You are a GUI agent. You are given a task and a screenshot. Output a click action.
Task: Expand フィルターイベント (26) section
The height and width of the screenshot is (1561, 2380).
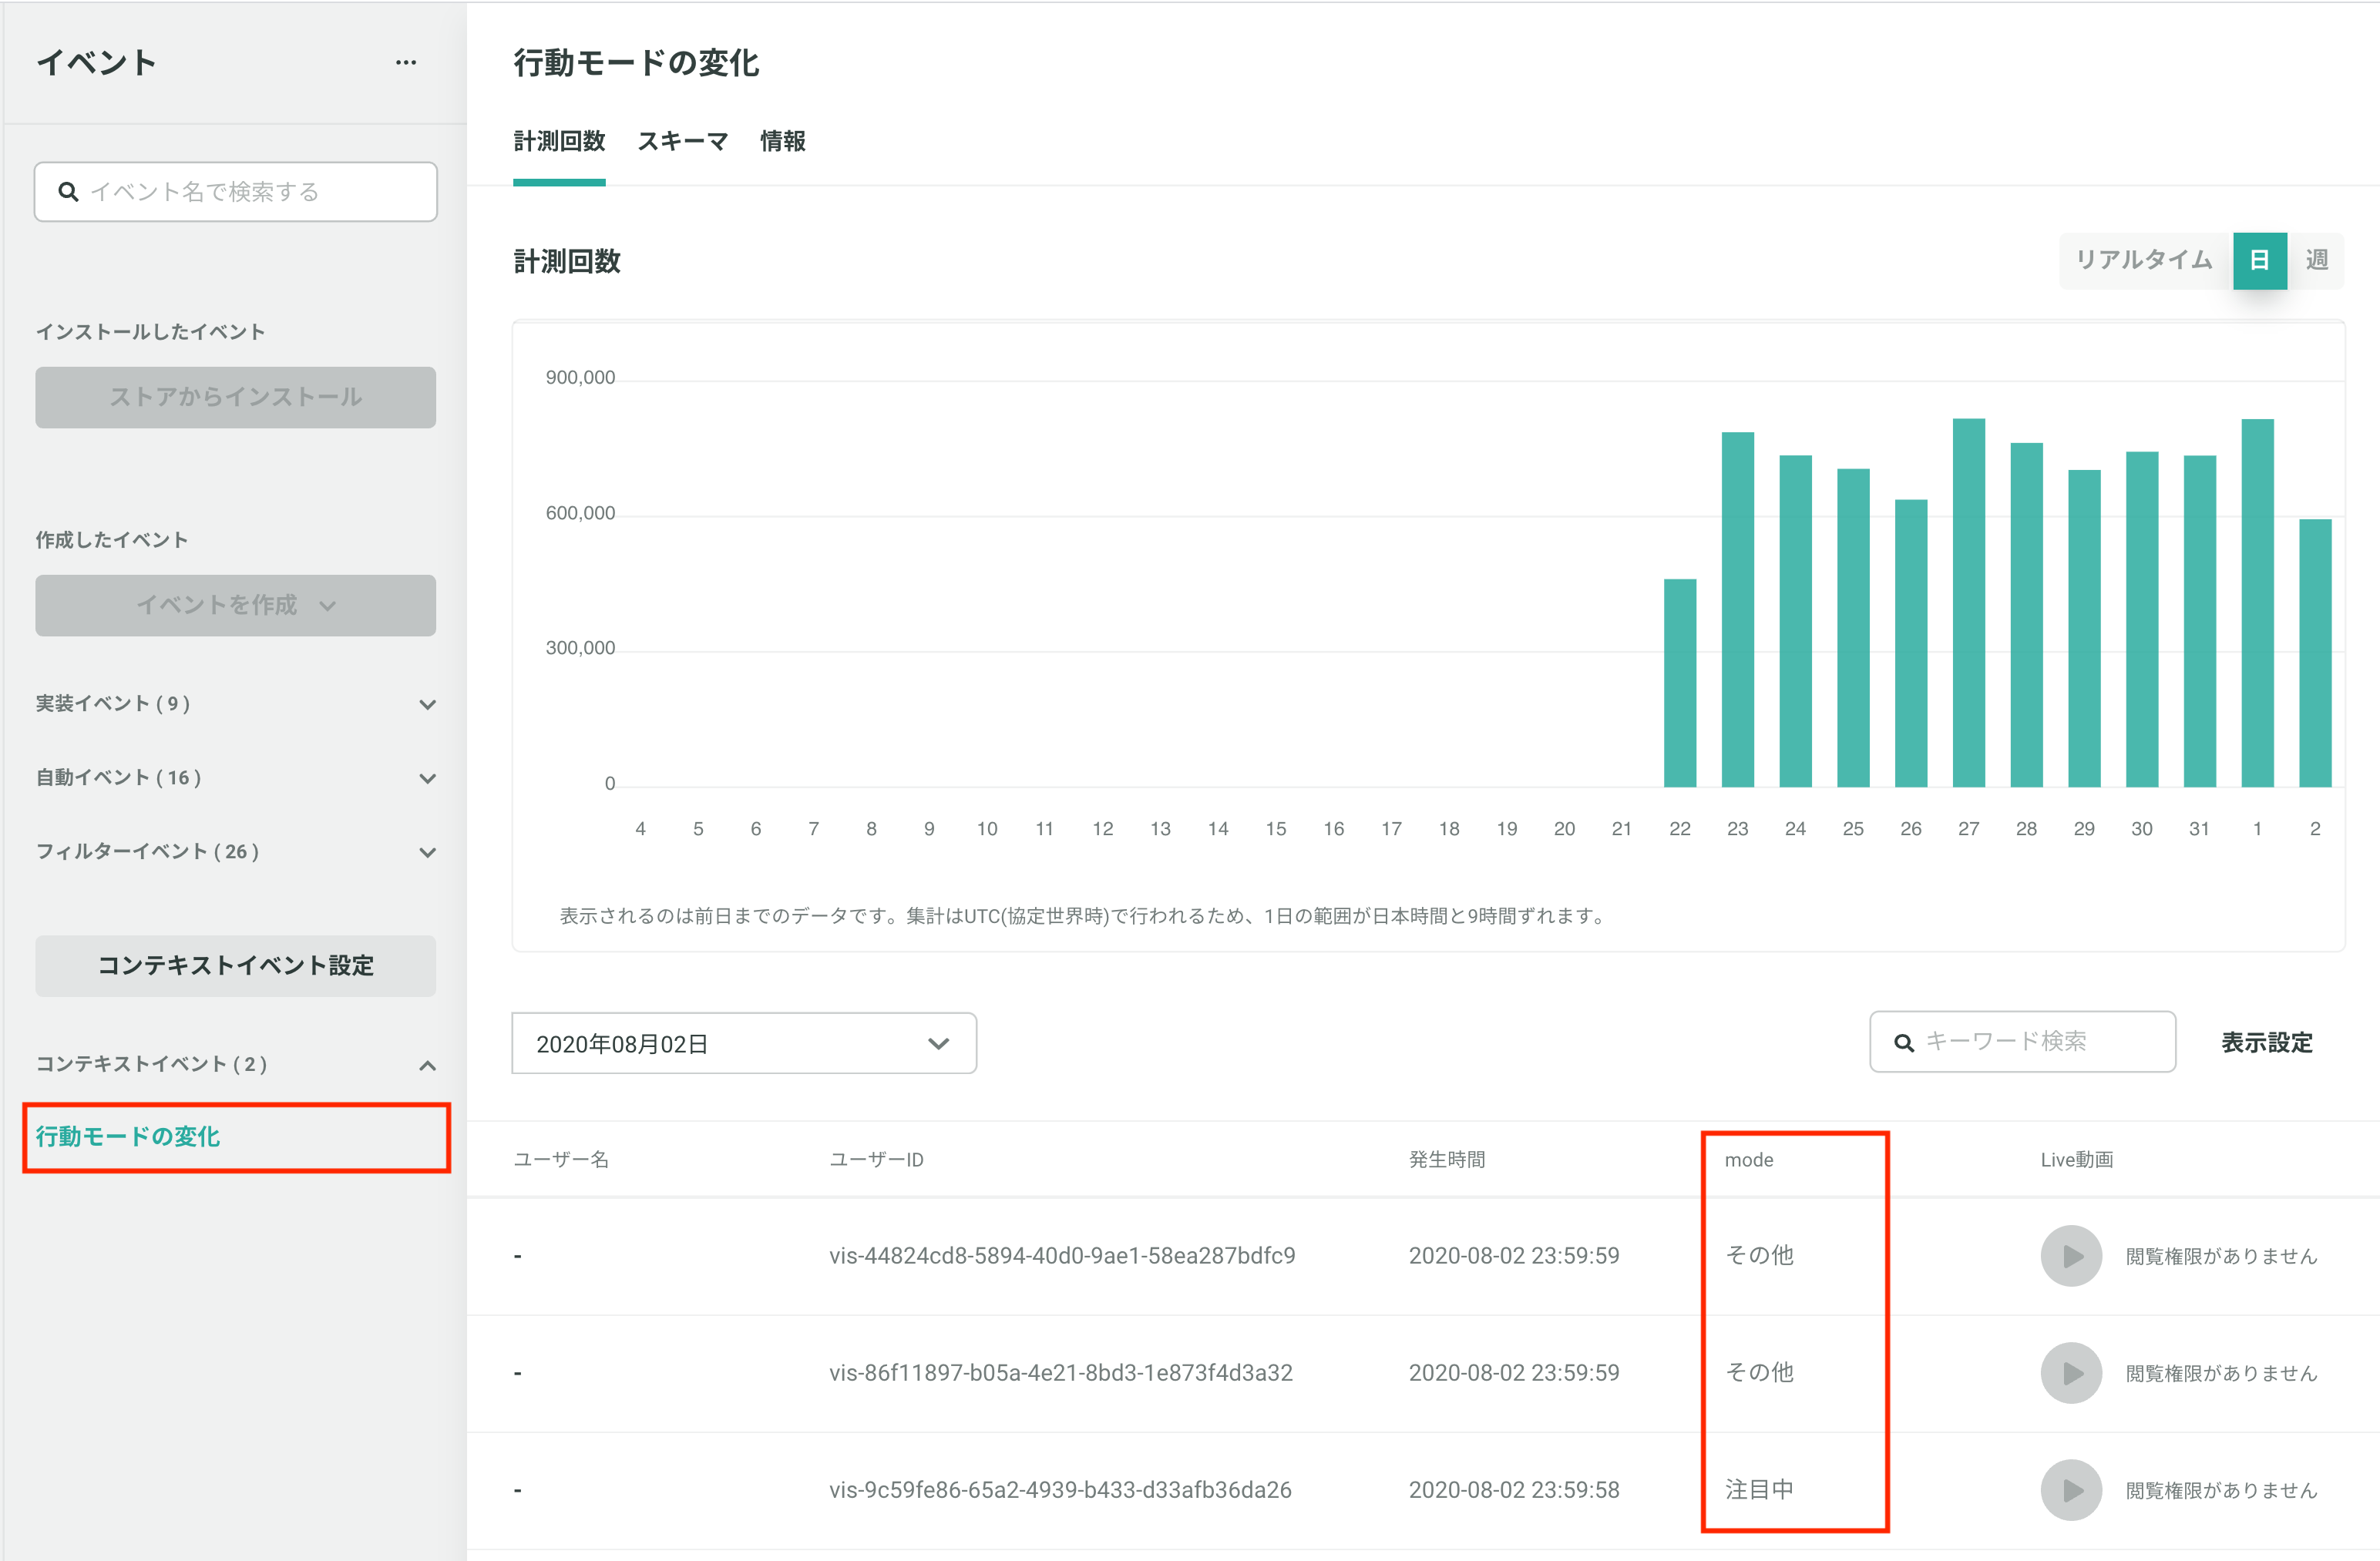236,852
